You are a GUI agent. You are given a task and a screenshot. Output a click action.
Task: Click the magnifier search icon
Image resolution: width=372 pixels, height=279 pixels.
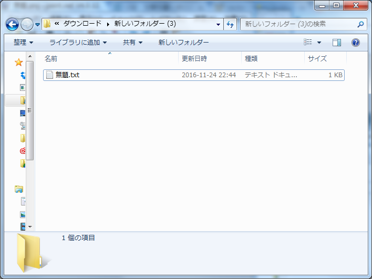(x=360, y=24)
